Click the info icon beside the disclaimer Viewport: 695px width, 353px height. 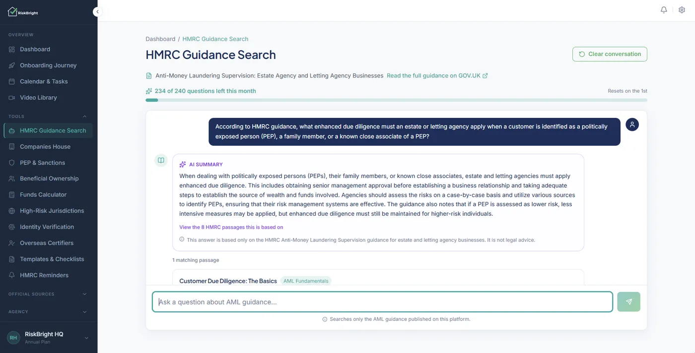[182, 239]
